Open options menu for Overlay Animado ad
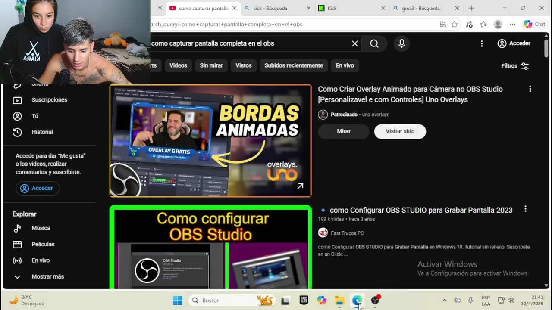Viewport: 552px width, 310px height. coord(530,89)
